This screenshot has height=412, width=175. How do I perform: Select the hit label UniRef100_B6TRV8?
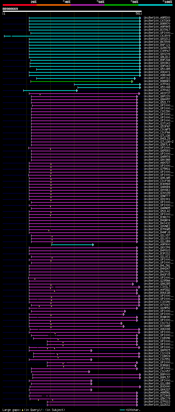pyautogui.click(x=157, y=42)
